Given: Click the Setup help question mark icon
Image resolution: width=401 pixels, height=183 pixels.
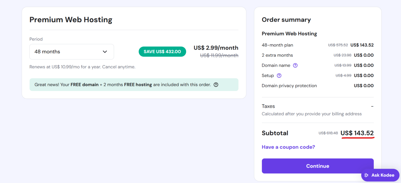Looking at the screenshot, I should 279,75.
